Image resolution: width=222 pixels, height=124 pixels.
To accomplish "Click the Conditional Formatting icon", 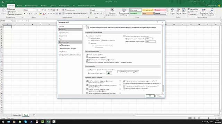I will pyautogui.click(x=112, y=10).
